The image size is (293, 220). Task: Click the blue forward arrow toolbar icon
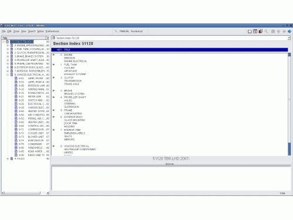(289, 31)
